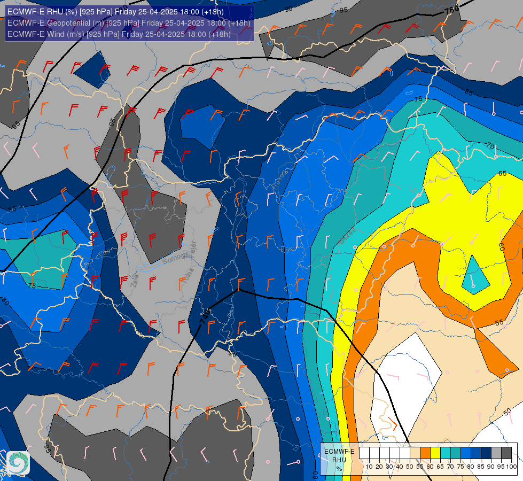The image size is (523, 481).
Task: Click the Békés county label on map
Action: [348, 236]
